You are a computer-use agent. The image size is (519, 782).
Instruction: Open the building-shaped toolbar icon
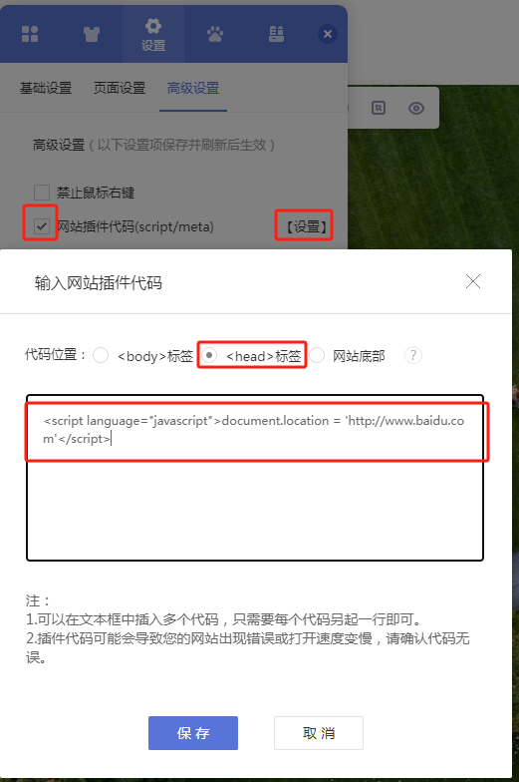(x=276, y=34)
